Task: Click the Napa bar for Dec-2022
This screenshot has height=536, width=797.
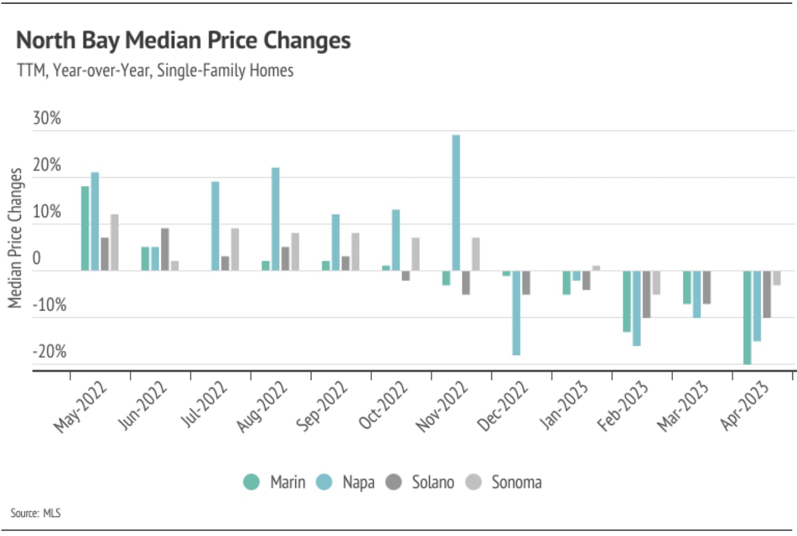Action: coord(516,312)
